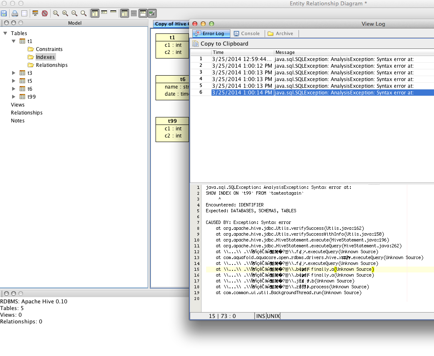
Task: Click the 'CAUSED BY: Exception' line
Action: click(x=248, y=222)
